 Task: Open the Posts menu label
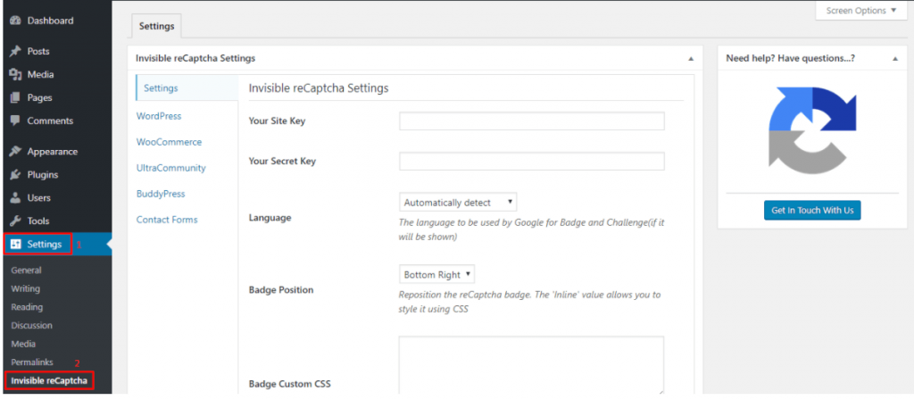tap(38, 51)
